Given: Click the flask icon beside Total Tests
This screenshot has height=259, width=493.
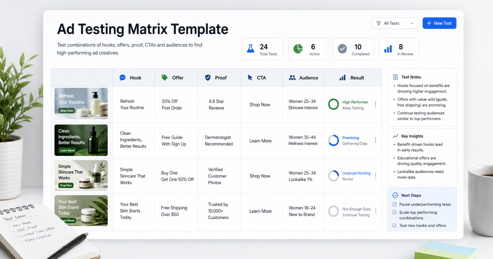Looking at the screenshot, I should (250, 49).
